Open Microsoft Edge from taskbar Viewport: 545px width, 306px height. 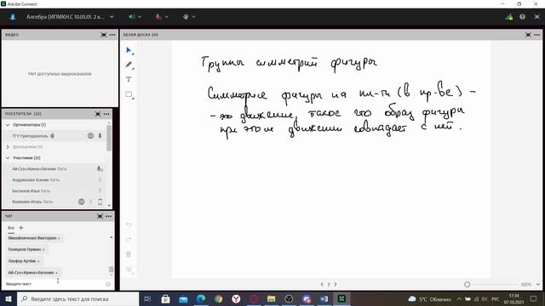(201, 298)
